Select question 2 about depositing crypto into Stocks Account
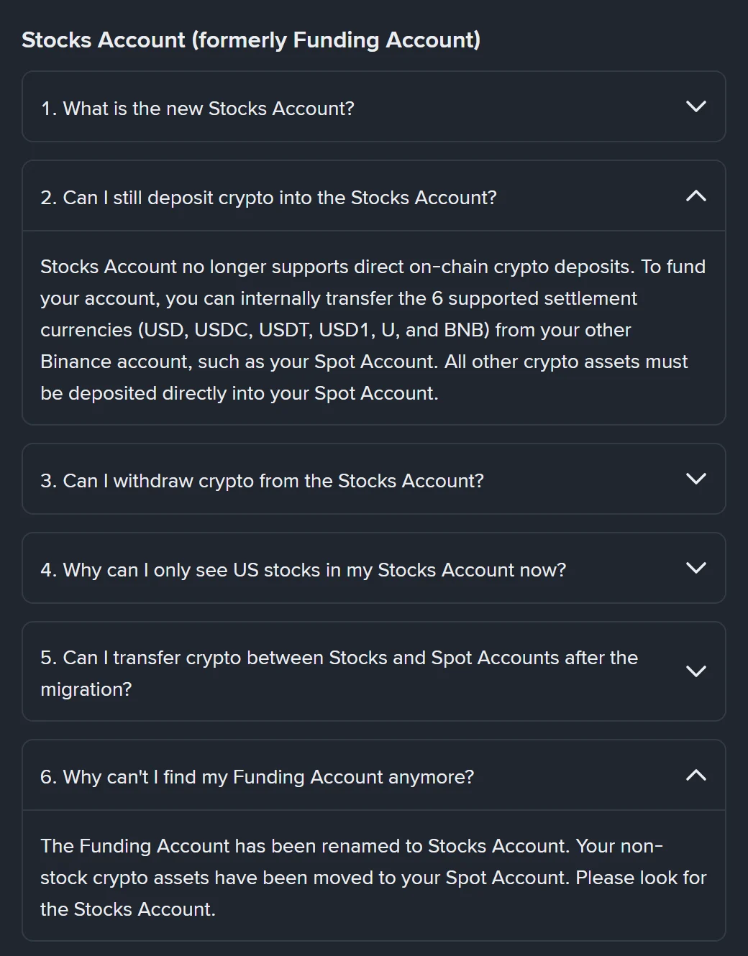Viewport: 748px width, 956px height. point(268,198)
